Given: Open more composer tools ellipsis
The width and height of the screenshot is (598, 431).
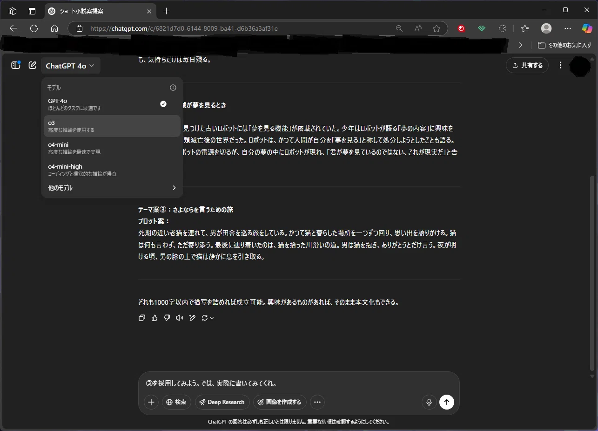Looking at the screenshot, I should [317, 402].
